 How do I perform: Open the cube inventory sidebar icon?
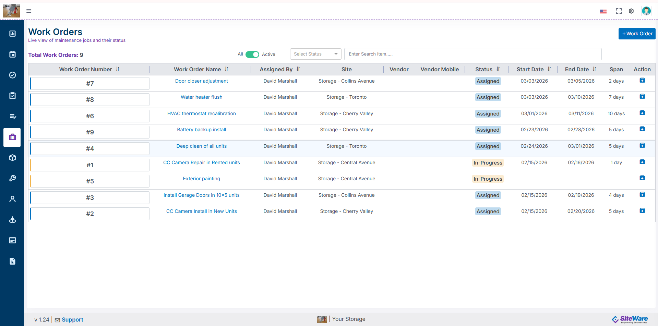(12, 158)
